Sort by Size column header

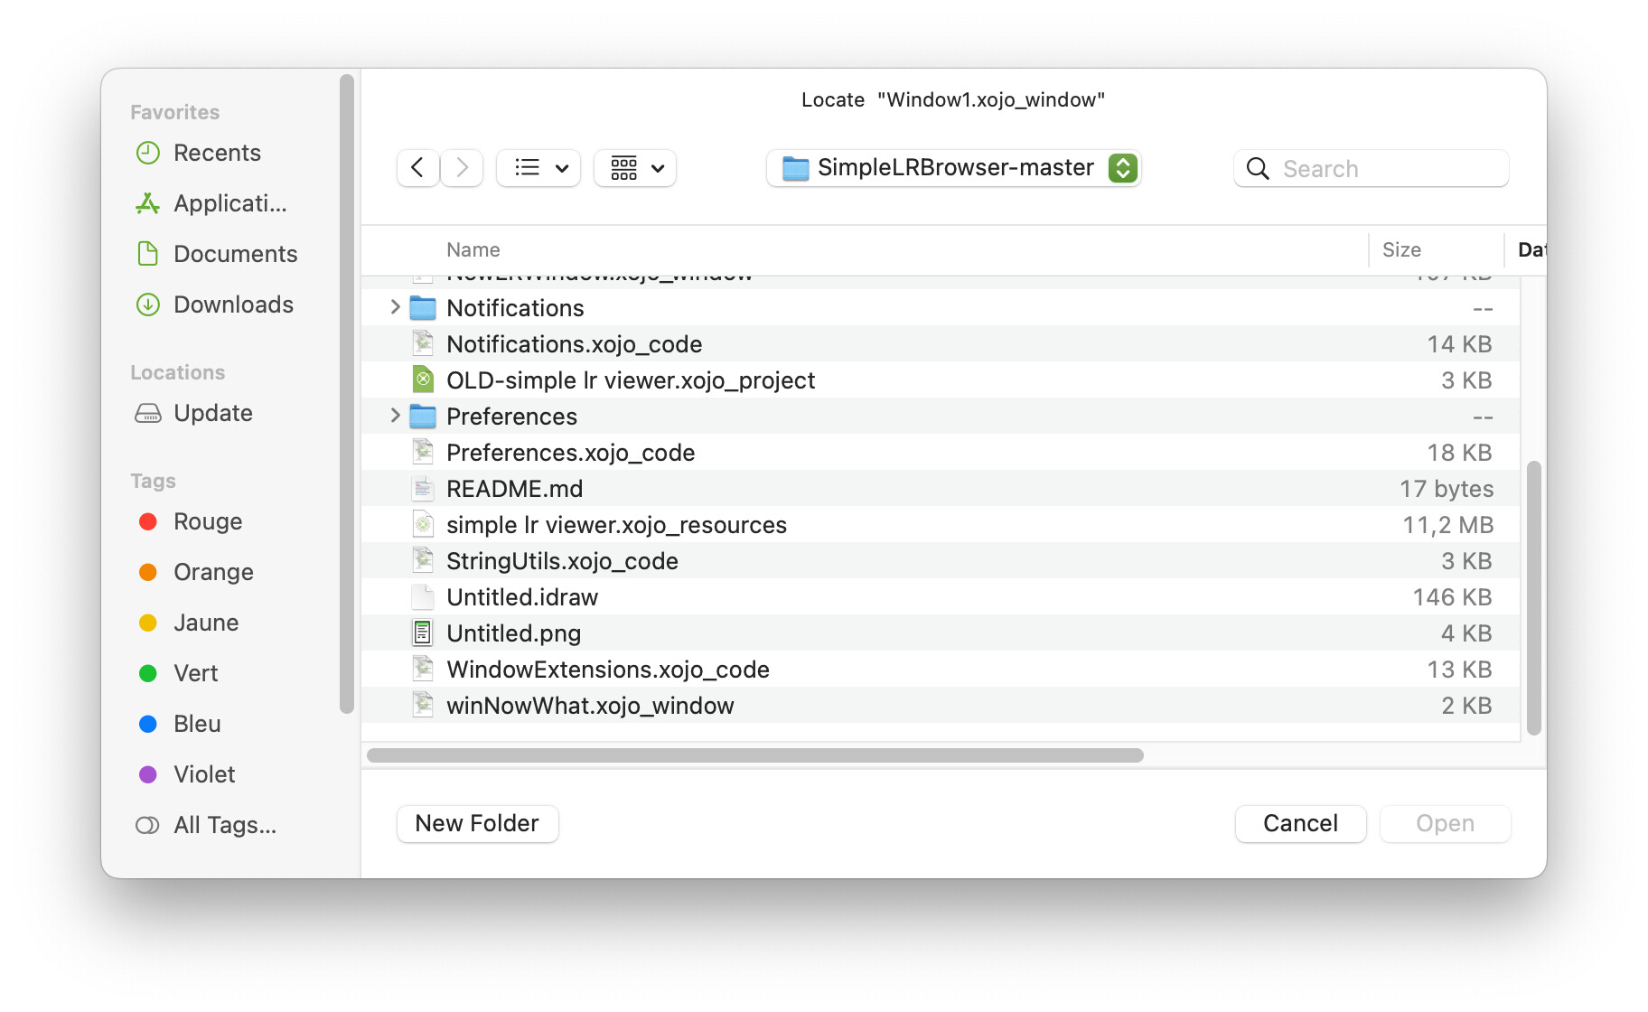click(1401, 250)
